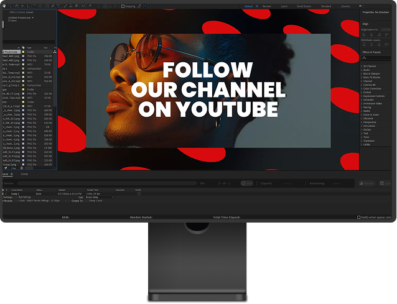Click the Comp 1.mp4 output link
This screenshot has width=397, height=304.
click(95, 201)
